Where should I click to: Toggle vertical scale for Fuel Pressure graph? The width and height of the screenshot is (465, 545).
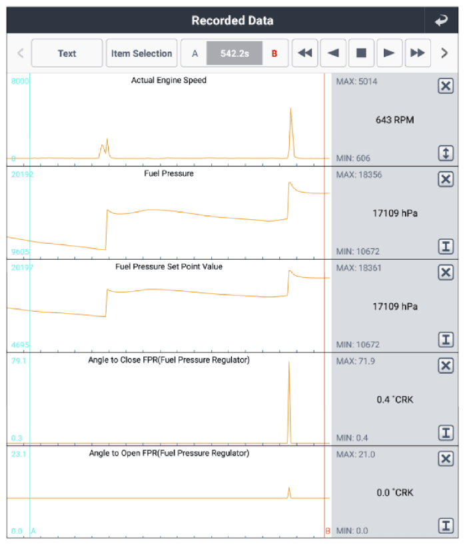[x=446, y=247]
